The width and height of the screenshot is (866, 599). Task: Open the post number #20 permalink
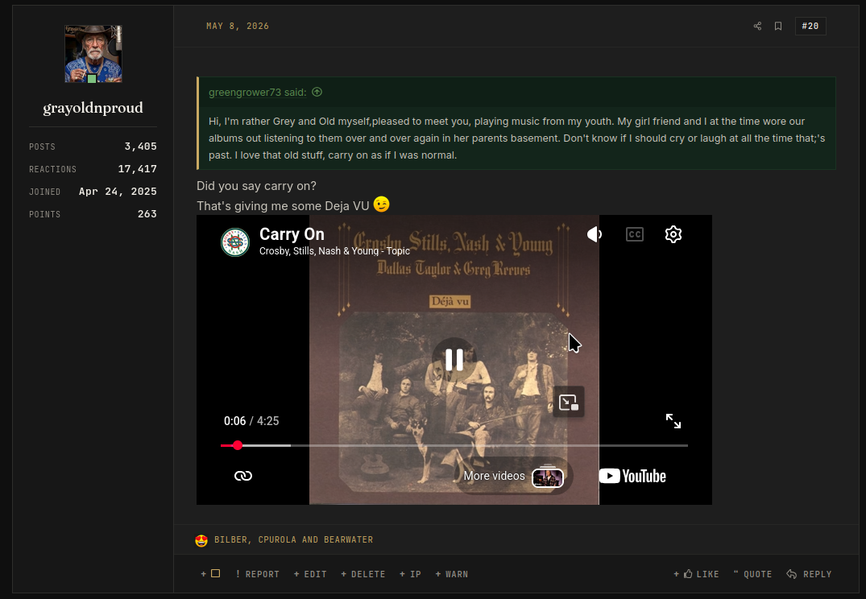(x=810, y=26)
